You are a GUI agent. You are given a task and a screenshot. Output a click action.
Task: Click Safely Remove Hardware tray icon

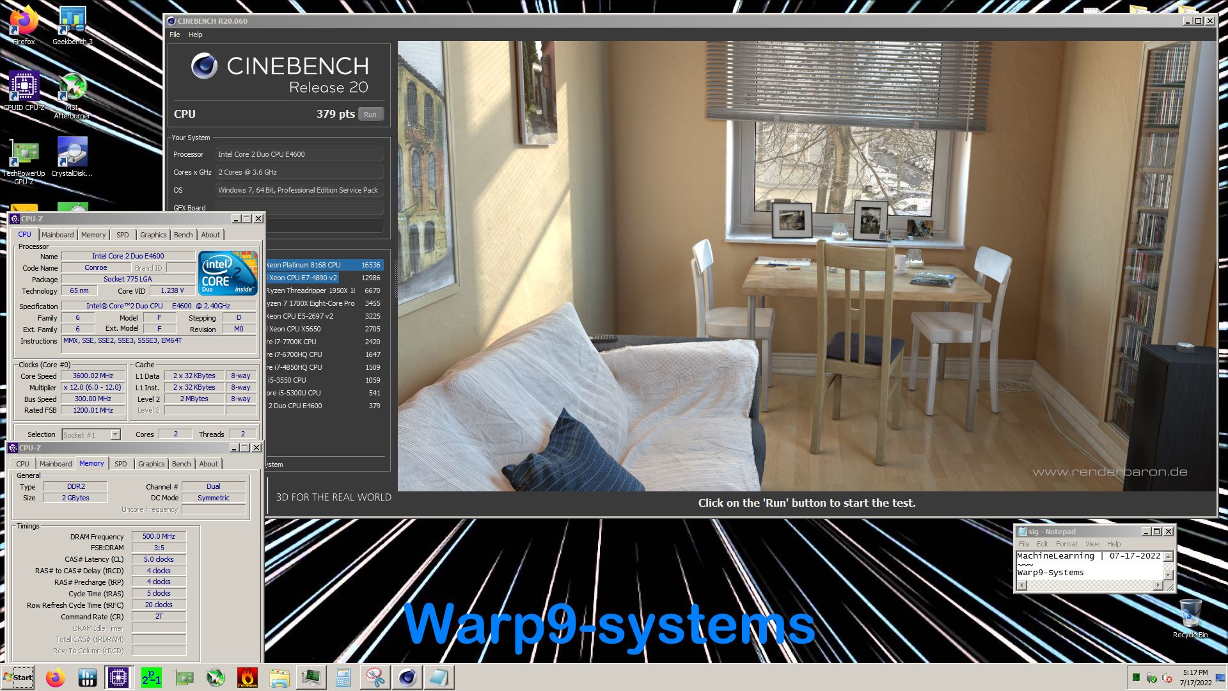[1151, 678]
